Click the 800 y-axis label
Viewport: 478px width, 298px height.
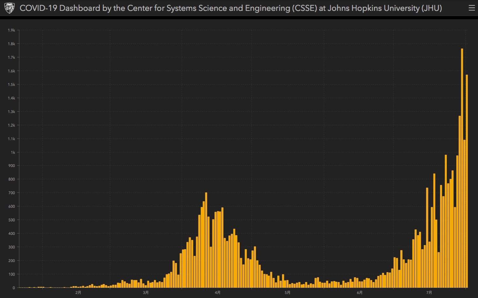pos(12,179)
